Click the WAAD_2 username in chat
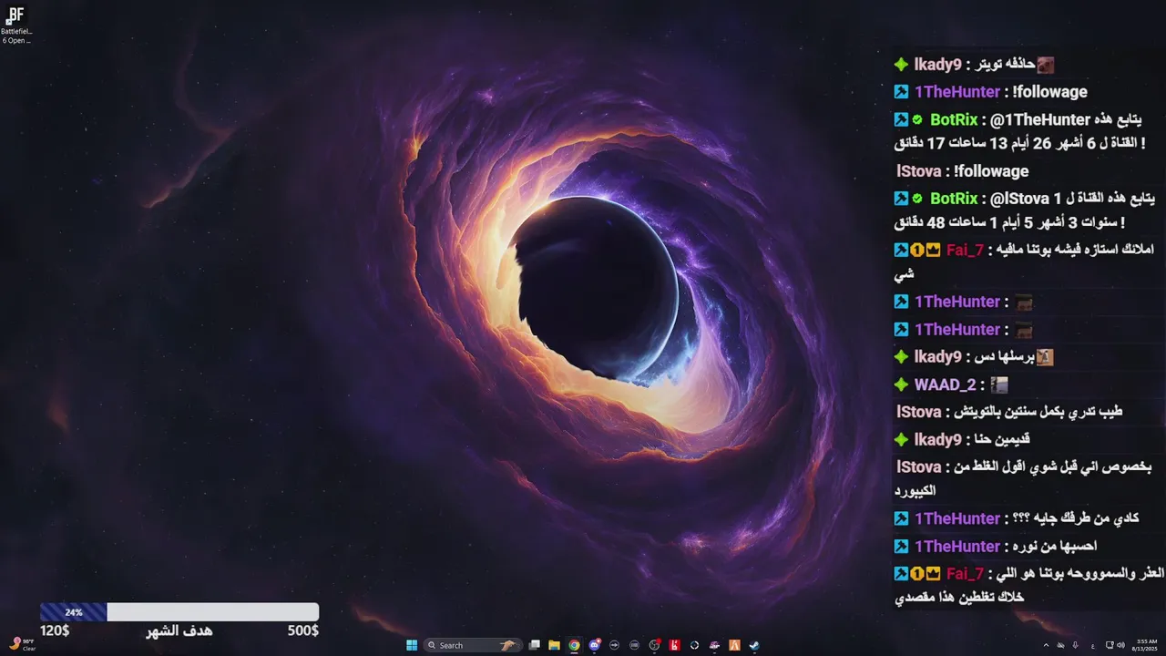Screen dimensions: 1166x656 tap(944, 384)
